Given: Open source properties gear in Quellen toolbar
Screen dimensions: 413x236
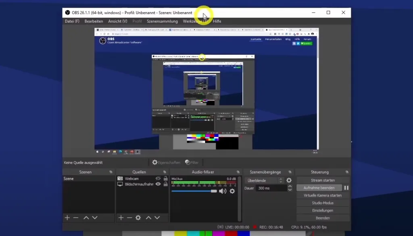Looking at the screenshot, I should [138, 217].
